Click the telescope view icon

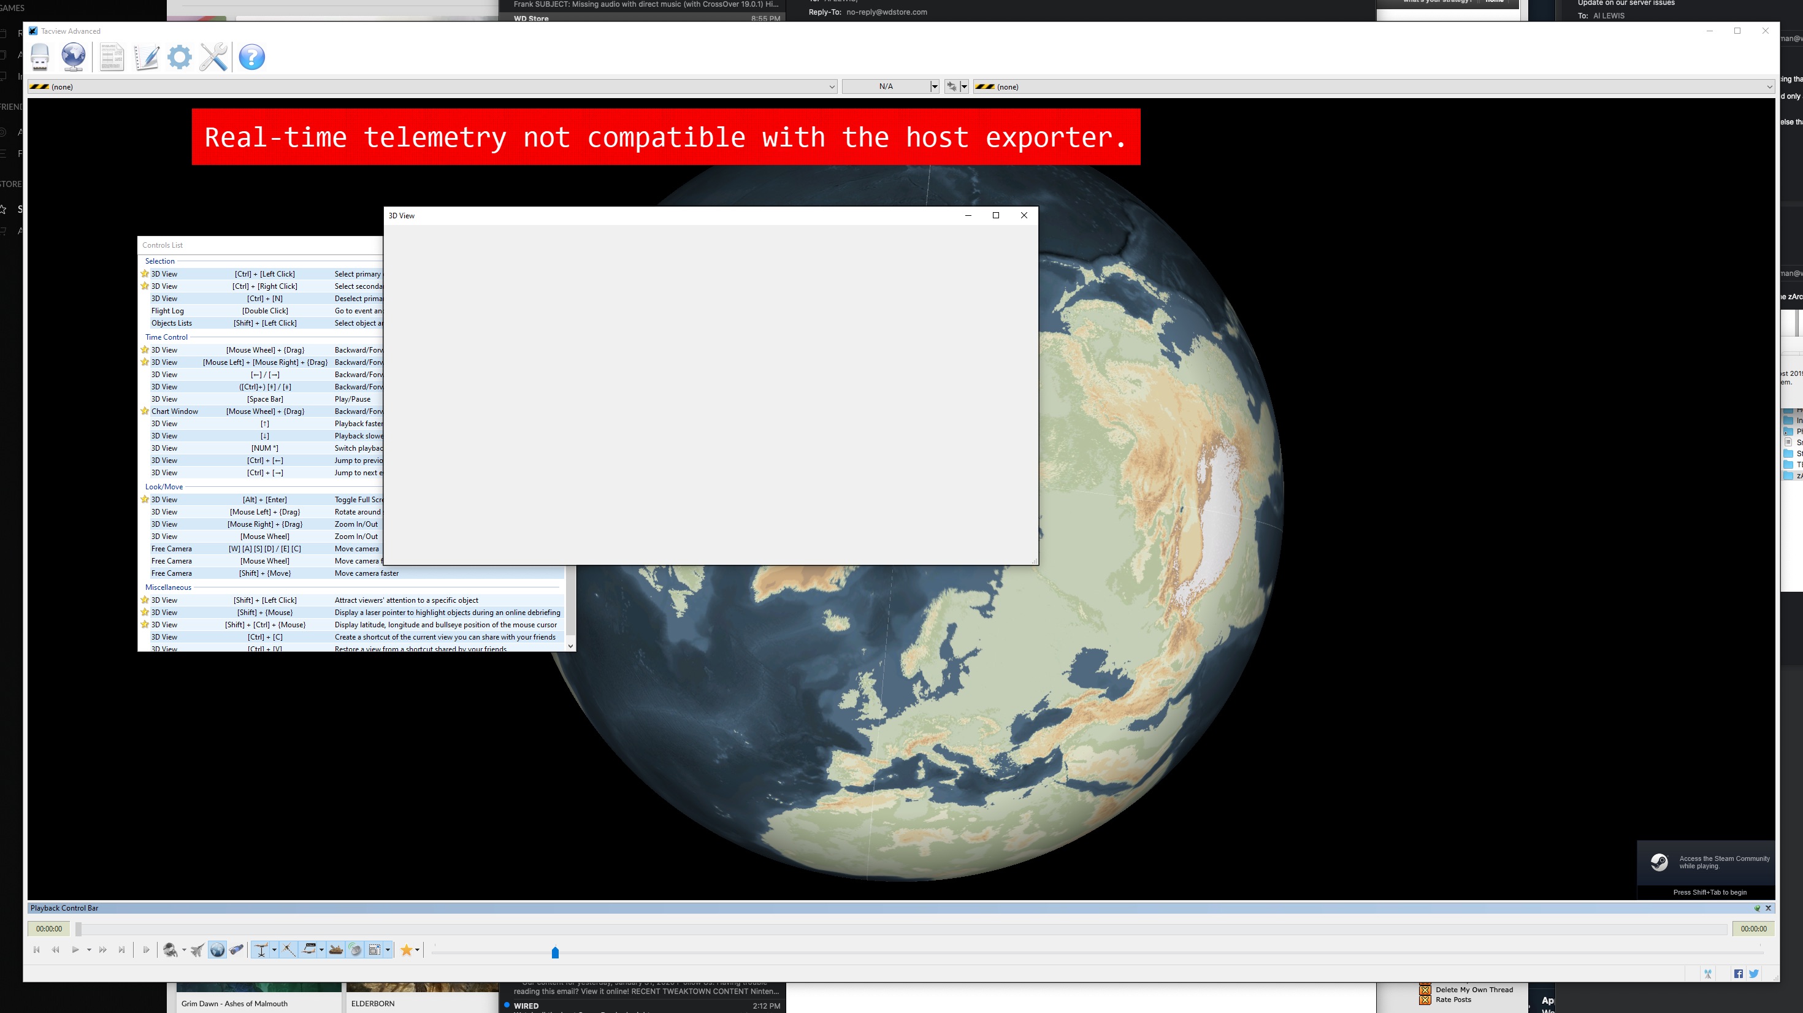237,950
